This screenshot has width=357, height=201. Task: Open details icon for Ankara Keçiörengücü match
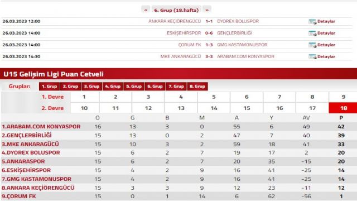312,22
